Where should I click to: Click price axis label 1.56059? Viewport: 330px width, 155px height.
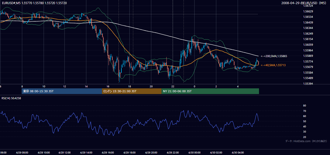coord(308,45)
